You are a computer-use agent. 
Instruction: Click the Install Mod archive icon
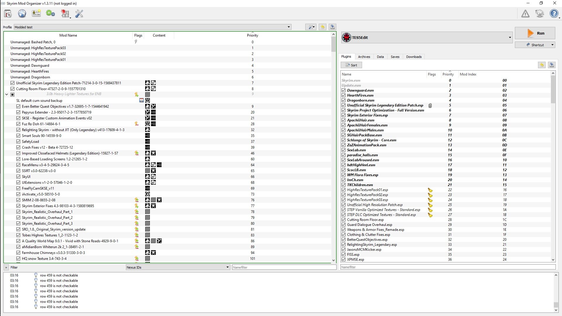[x=8, y=13]
